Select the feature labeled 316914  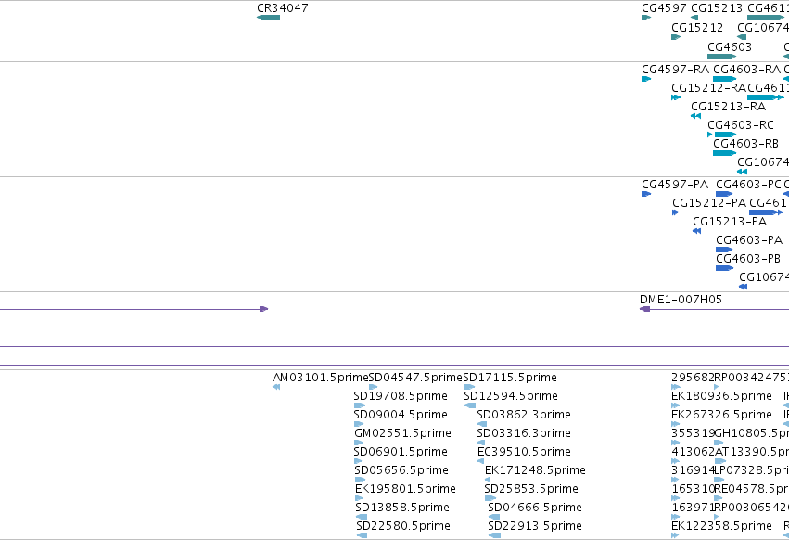click(x=675, y=480)
